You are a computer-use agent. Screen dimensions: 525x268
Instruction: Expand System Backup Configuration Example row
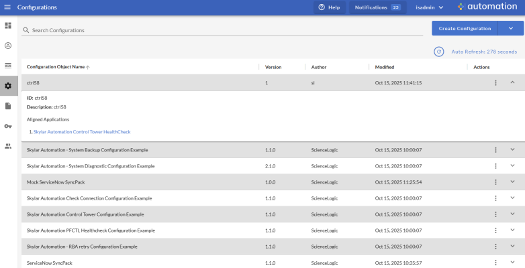(x=512, y=150)
